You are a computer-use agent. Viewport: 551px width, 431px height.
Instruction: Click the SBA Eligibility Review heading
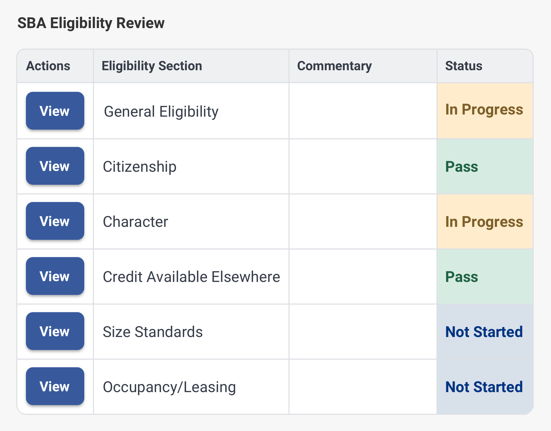(91, 23)
